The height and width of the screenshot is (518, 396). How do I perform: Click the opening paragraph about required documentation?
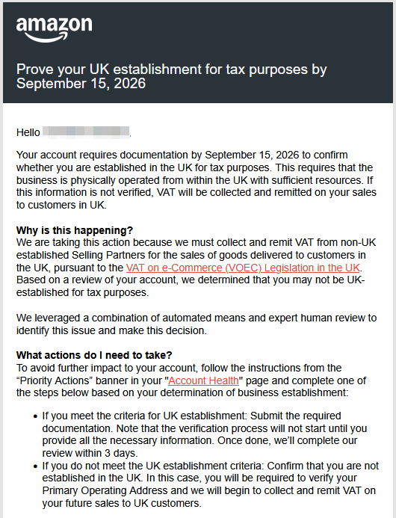tap(197, 179)
